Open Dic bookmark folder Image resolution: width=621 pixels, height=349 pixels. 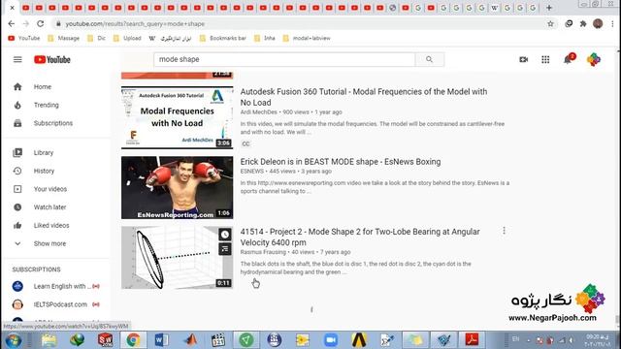[x=97, y=39]
